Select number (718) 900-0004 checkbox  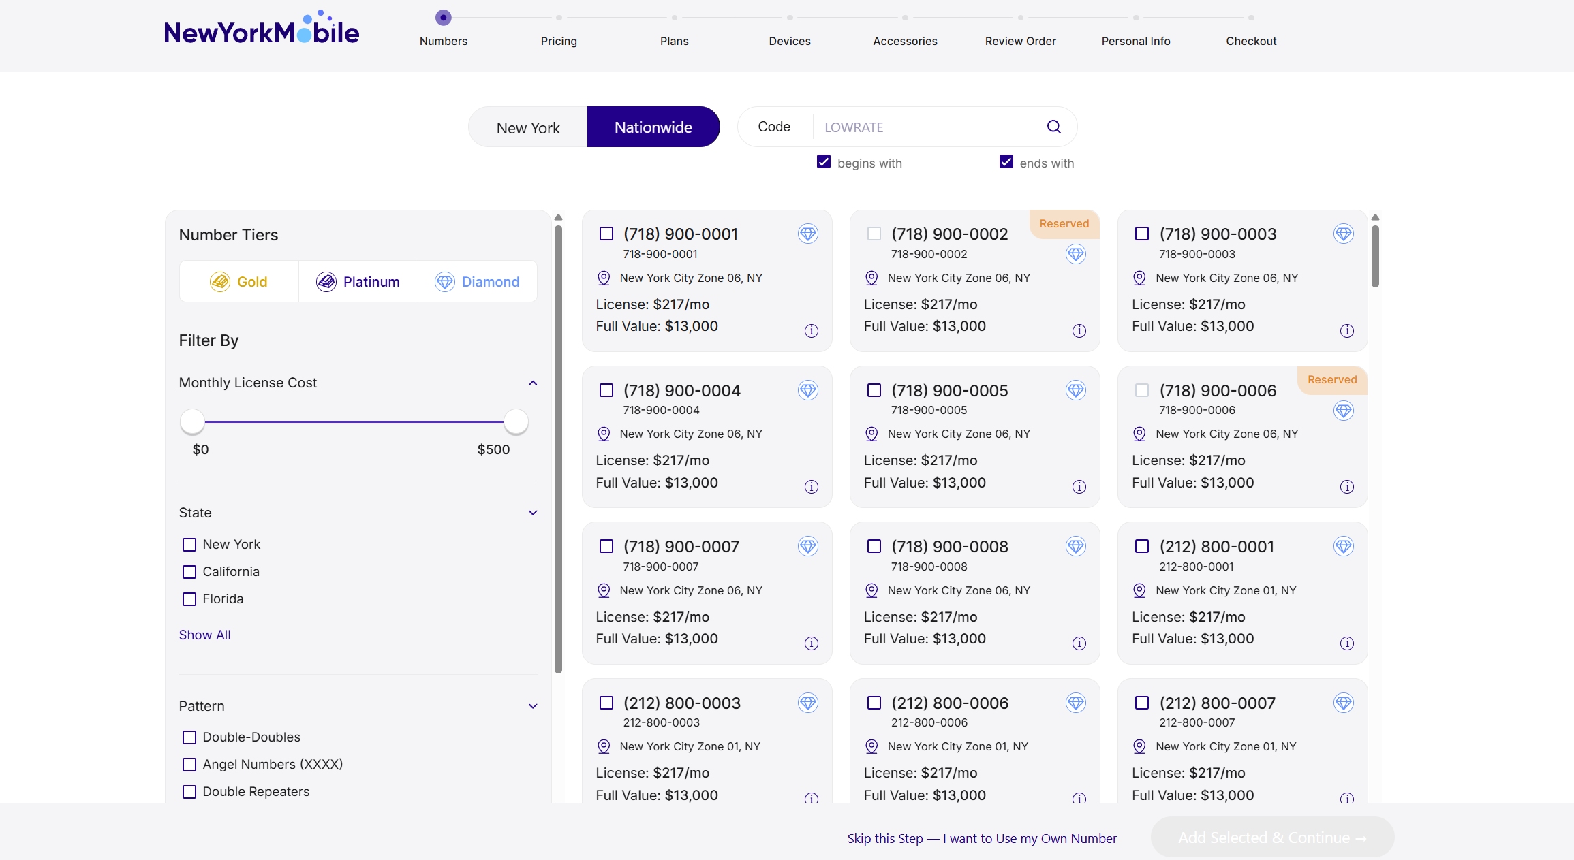coord(606,391)
